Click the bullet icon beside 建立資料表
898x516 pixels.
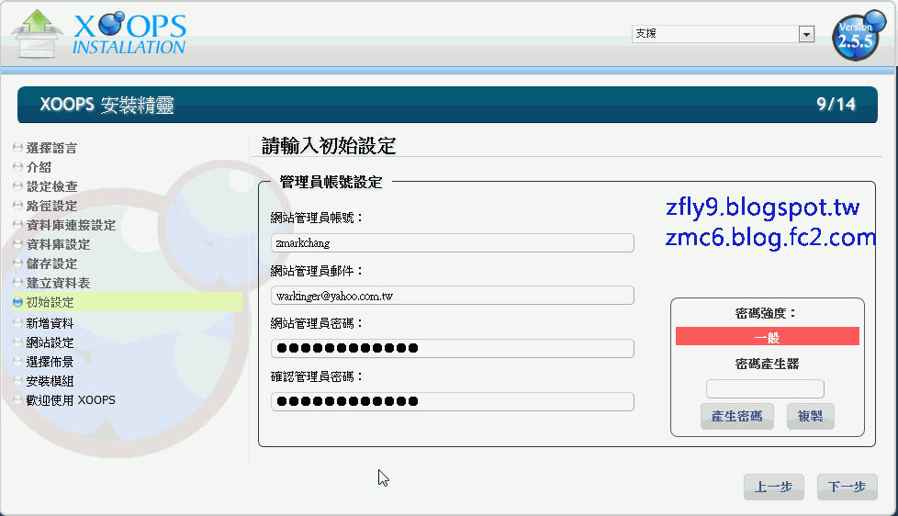click(17, 283)
